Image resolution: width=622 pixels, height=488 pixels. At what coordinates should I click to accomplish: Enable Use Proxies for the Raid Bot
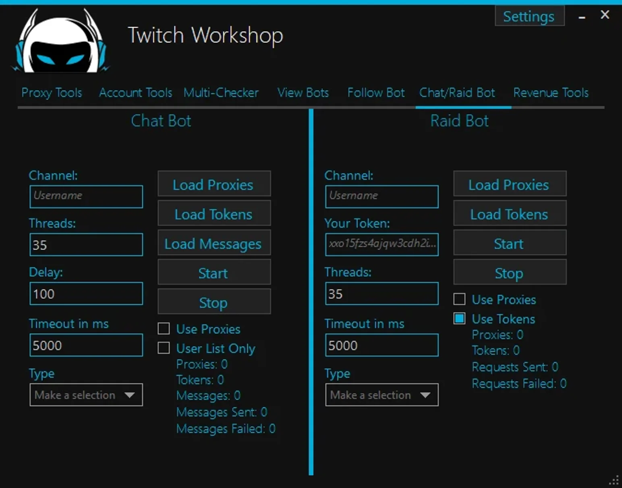tap(460, 299)
